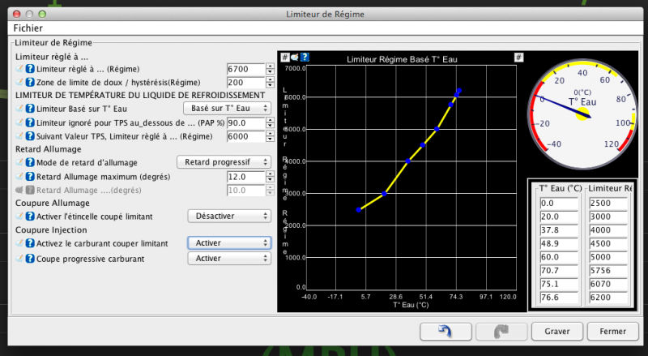This screenshot has width=648, height=356.
Task: Open help for Zone de limite de doux
Action: [30, 82]
